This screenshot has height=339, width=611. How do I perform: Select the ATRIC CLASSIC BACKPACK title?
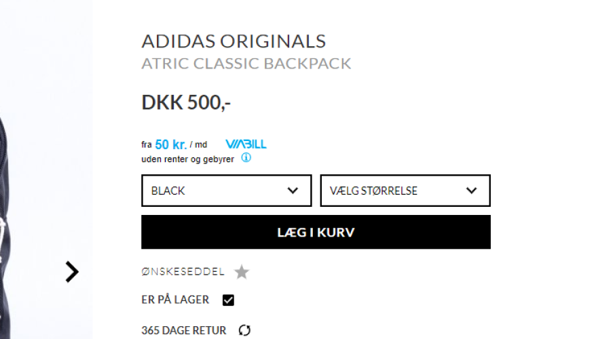click(246, 64)
